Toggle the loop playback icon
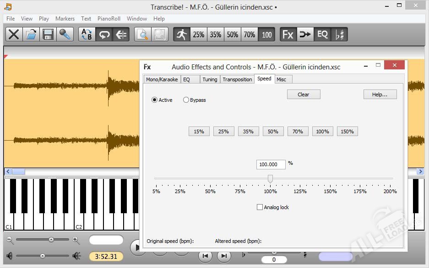The width and height of the screenshot is (429, 268). [x=104, y=34]
